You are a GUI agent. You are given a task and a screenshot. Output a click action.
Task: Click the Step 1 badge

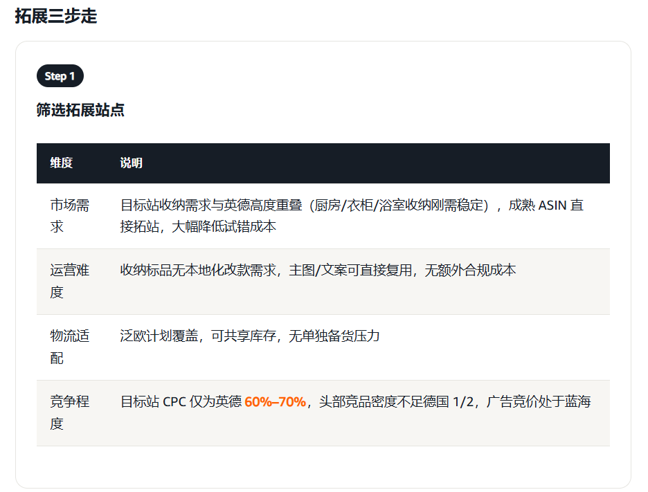(x=60, y=76)
